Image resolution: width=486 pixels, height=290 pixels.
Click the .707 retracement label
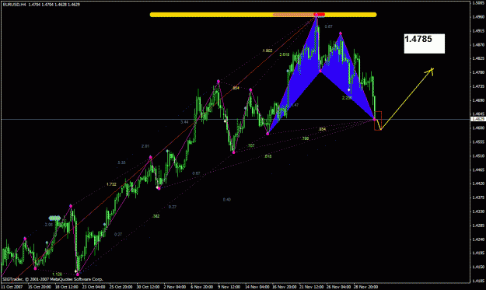(251, 145)
